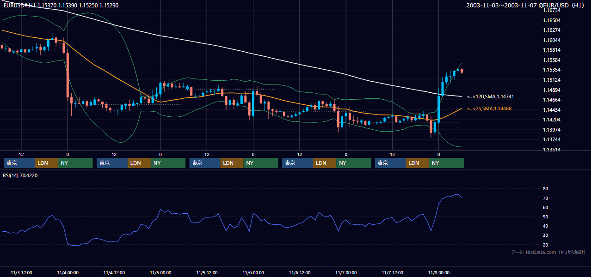Click price axis value 1.13744
Image resolution: width=591 pixels, height=277 pixels.
tap(552, 140)
